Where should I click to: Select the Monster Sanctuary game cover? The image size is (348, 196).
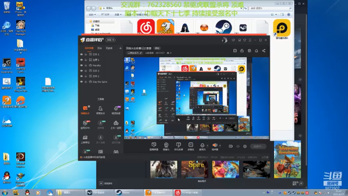(x=288, y=160)
